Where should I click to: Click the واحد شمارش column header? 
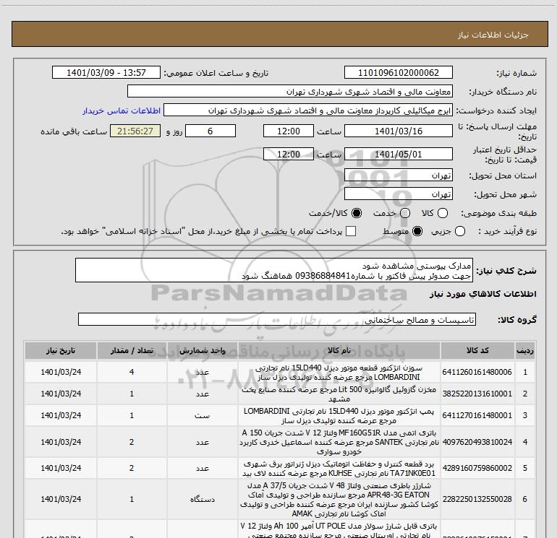[x=202, y=351]
